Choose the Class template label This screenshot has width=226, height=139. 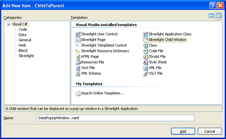pos(153,45)
